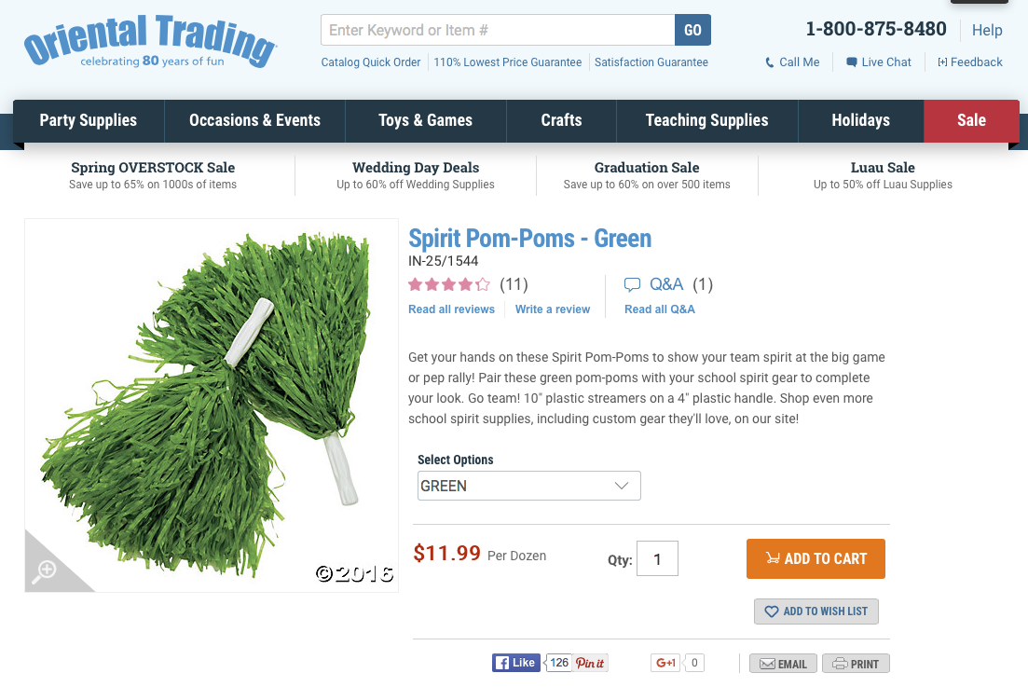Click the GO search button
This screenshot has width=1028, height=687.
point(693,30)
